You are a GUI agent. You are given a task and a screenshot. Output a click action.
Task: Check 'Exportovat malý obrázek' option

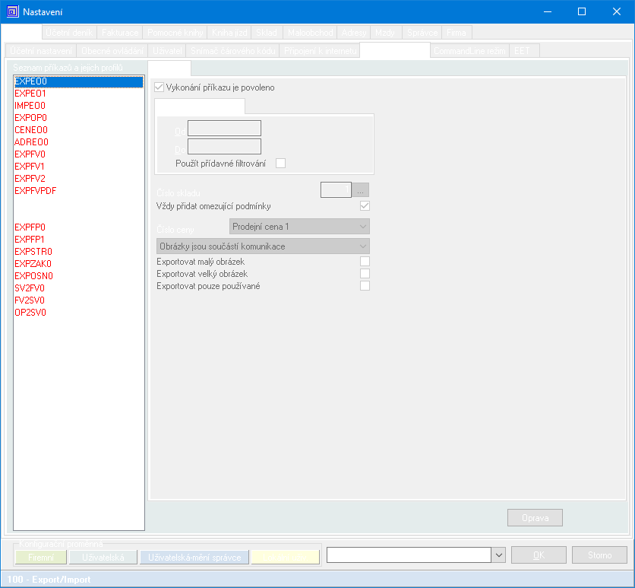click(x=365, y=262)
